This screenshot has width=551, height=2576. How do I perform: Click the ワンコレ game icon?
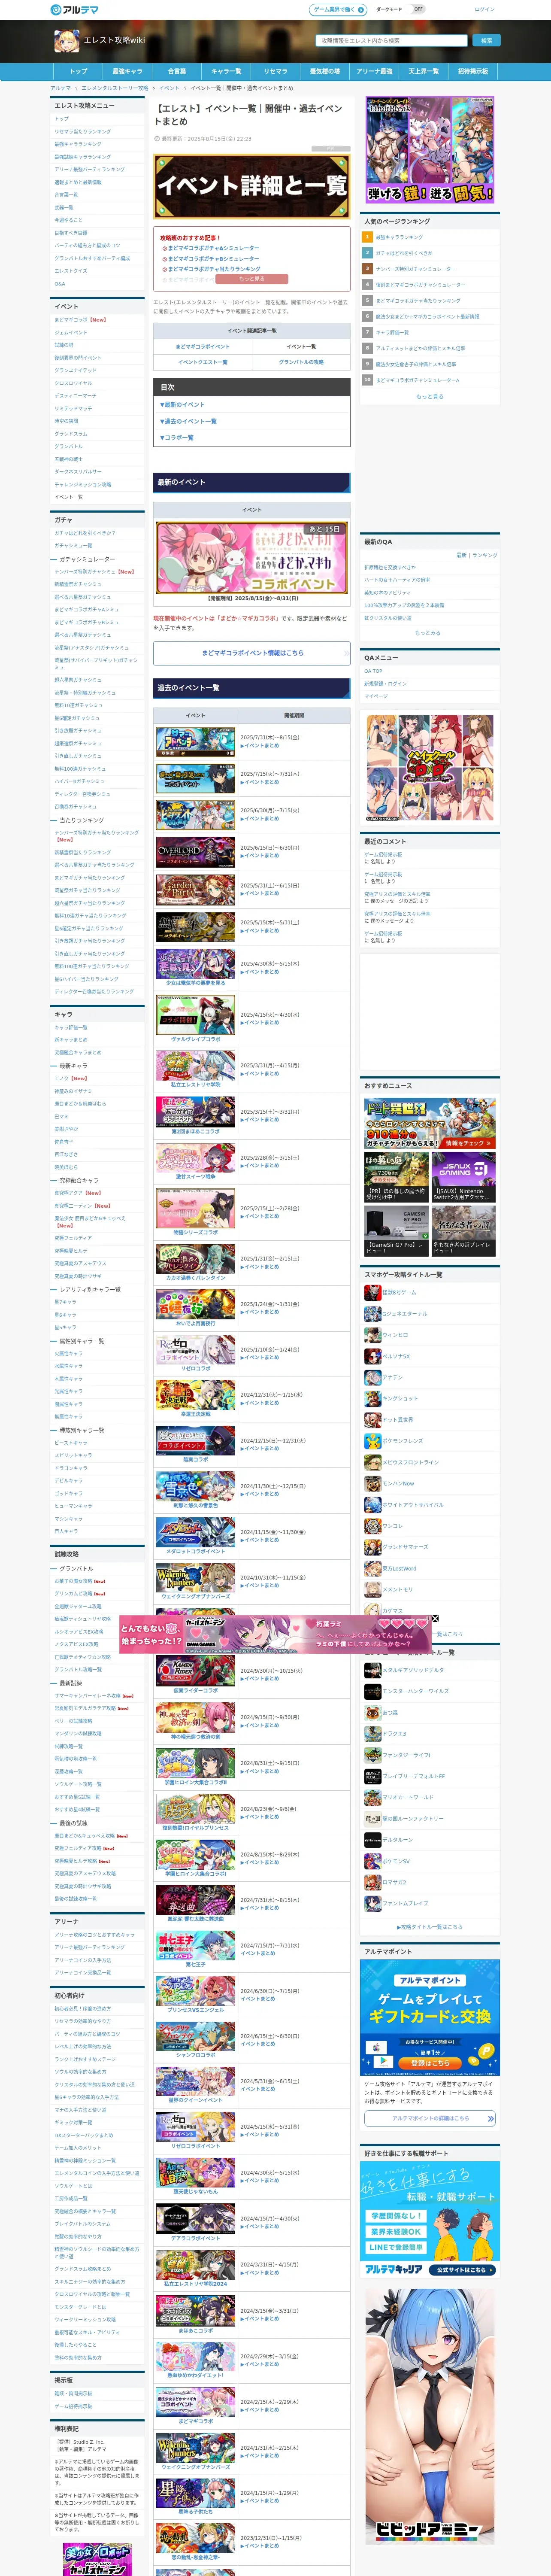[x=372, y=1526]
